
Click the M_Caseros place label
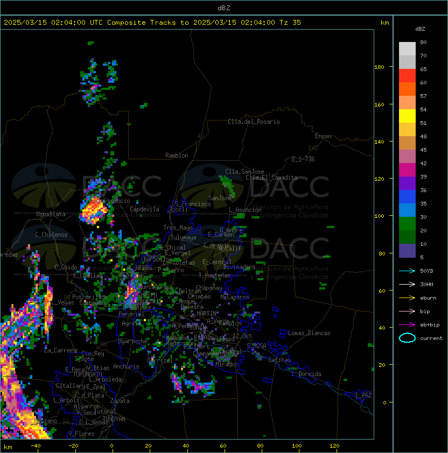coord(235,297)
